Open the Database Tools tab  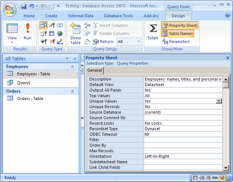pos(119,16)
